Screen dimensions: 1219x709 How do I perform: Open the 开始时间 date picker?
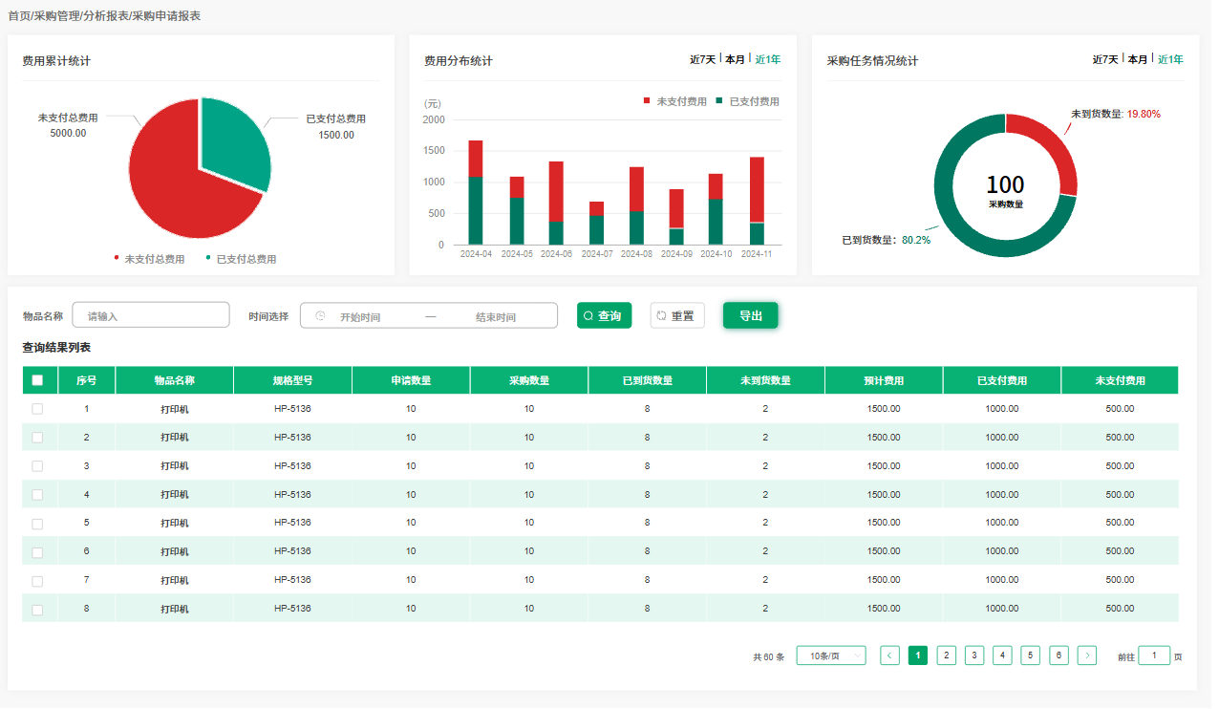tap(360, 317)
